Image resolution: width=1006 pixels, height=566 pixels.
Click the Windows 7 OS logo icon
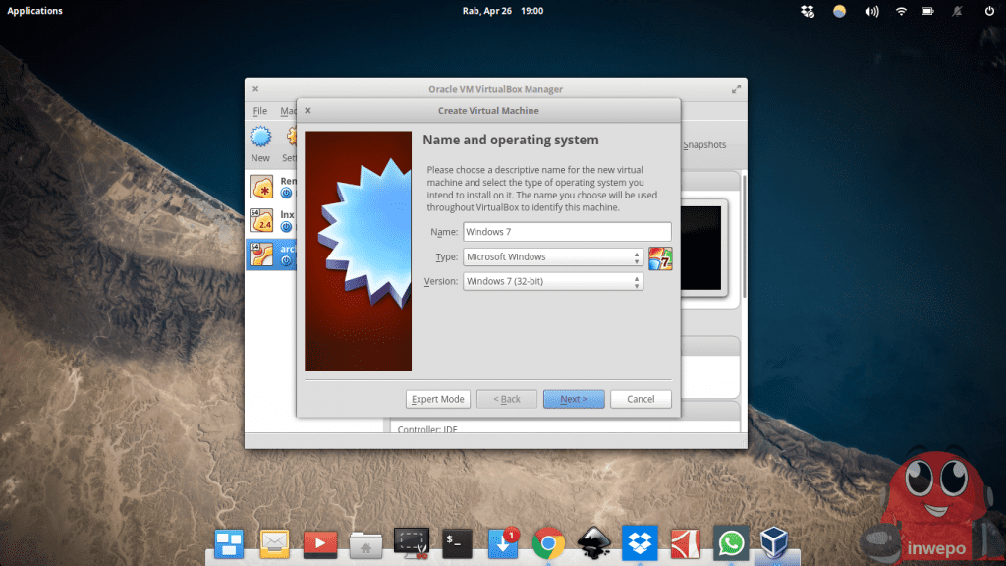pyautogui.click(x=660, y=258)
